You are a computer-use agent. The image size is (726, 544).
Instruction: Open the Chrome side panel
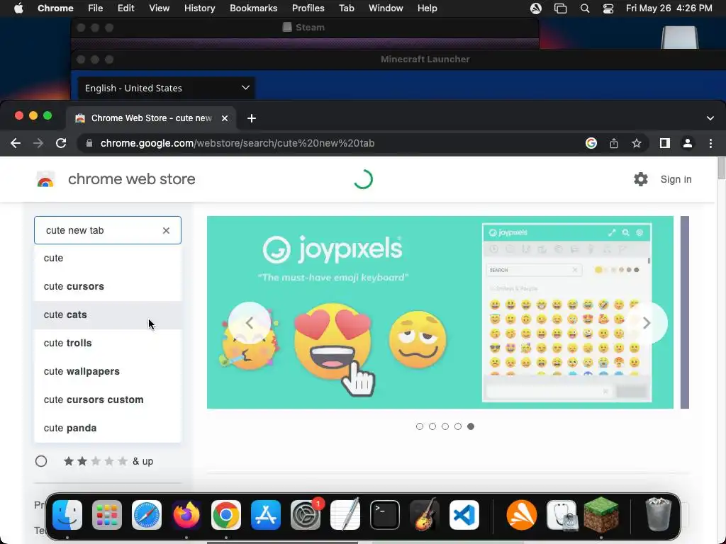click(665, 143)
